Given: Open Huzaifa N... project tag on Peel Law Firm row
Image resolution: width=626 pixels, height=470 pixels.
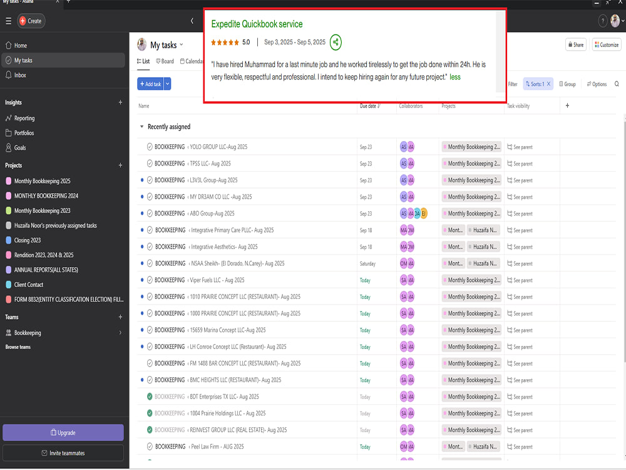Looking at the screenshot, I should 483,446.
